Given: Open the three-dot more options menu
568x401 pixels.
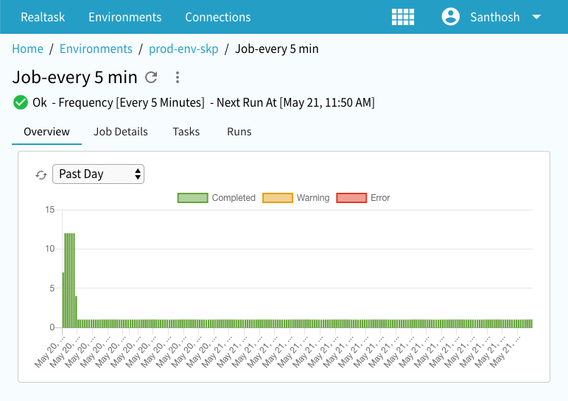Looking at the screenshot, I should pos(177,77).
